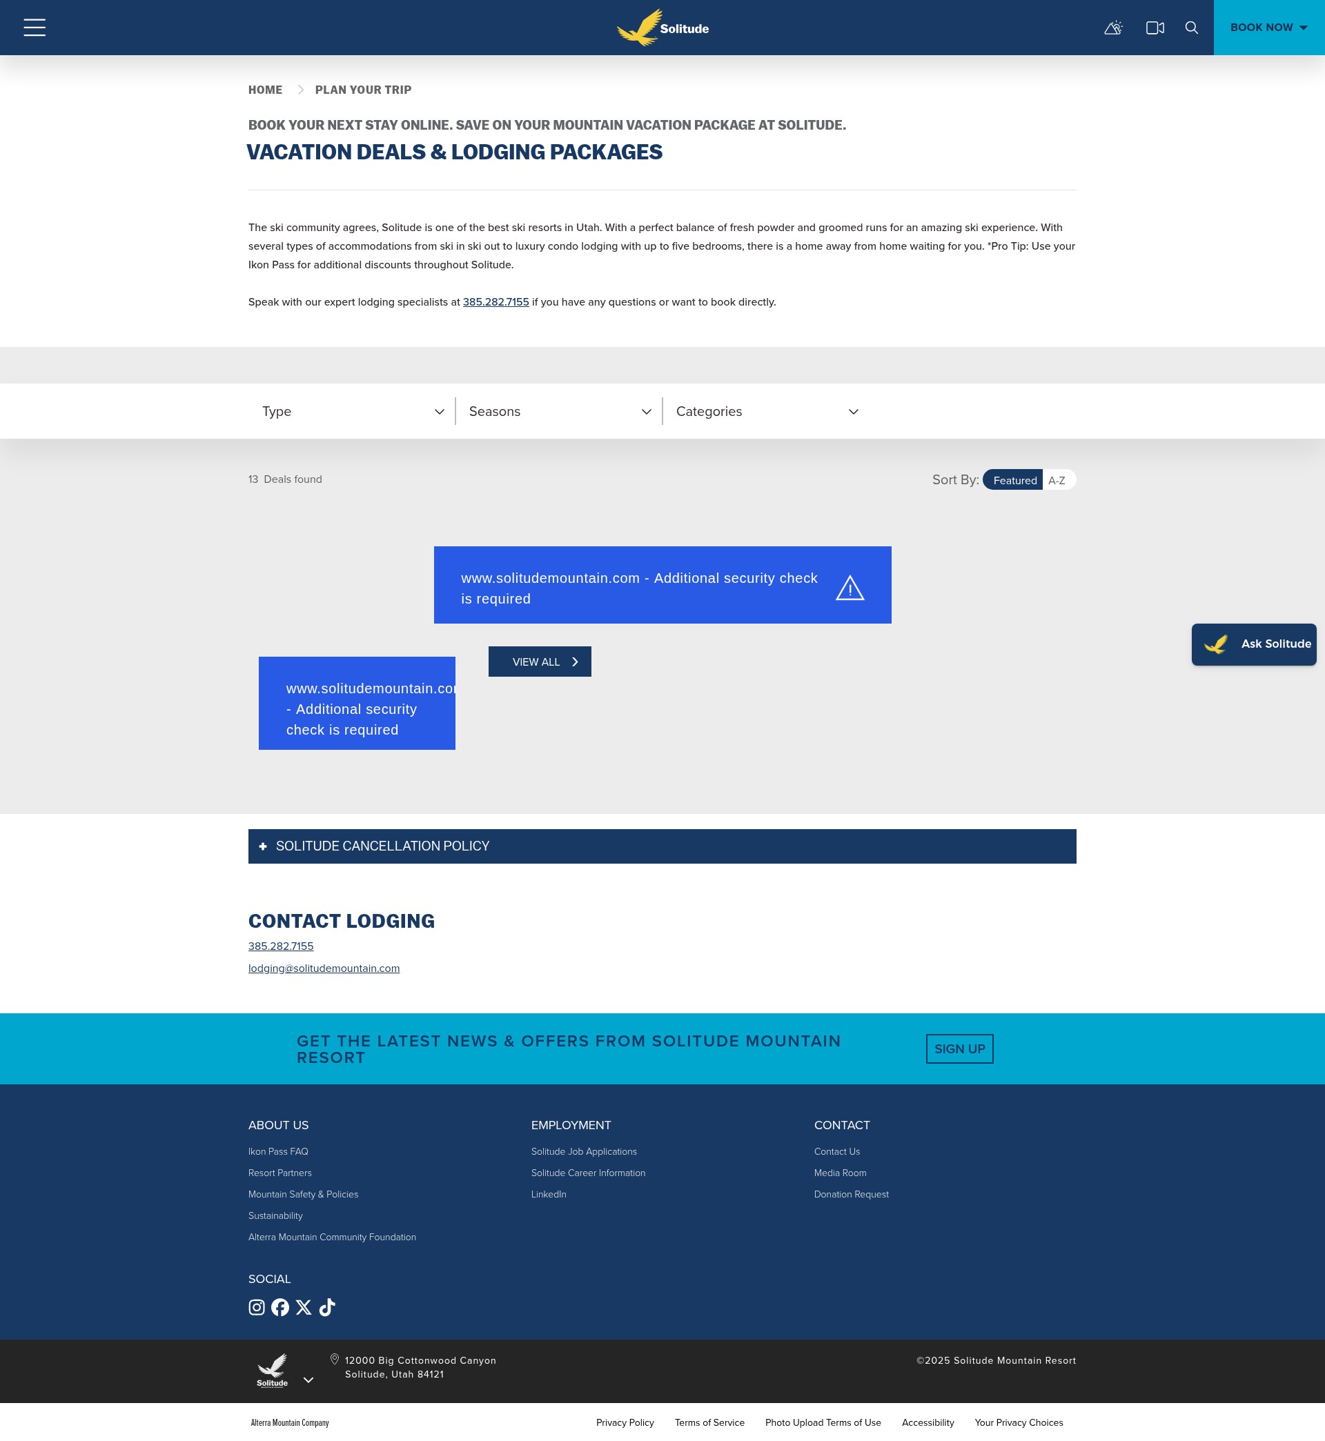The width and height of the screenshot is (1325, 1441).
Task: Open Photo Upload Terms of Use link
Action: point(823,1423)
